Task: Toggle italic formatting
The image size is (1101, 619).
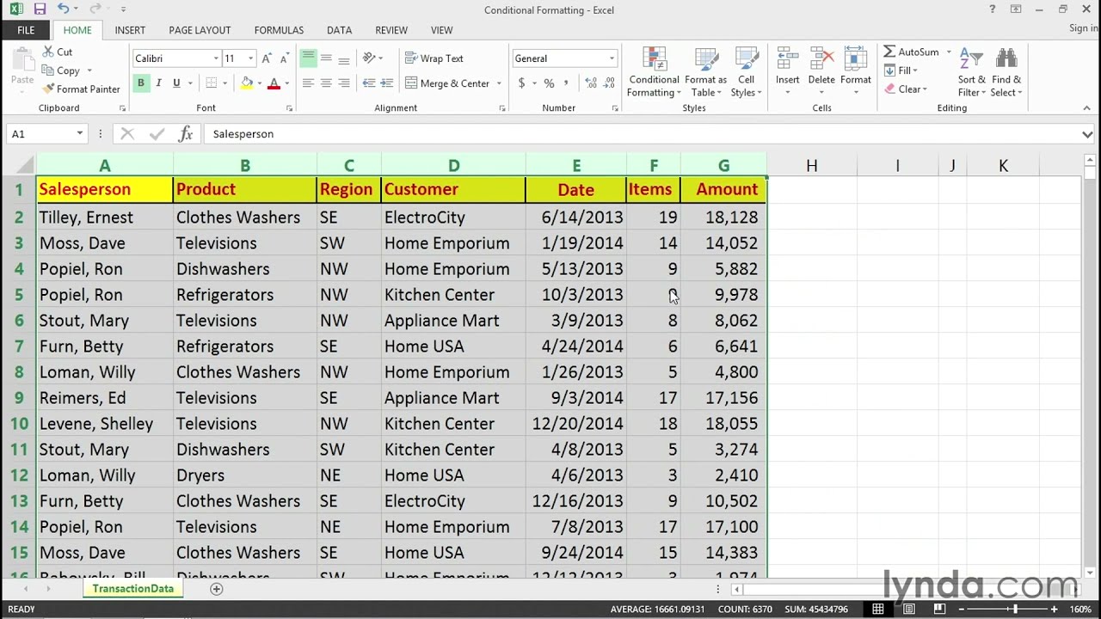Action: pos(158,83)
